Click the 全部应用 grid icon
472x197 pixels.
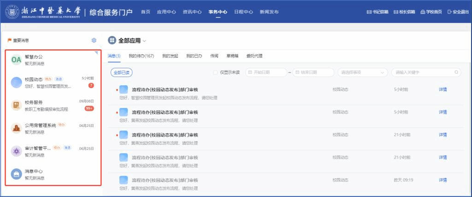[x=112, y=41]
